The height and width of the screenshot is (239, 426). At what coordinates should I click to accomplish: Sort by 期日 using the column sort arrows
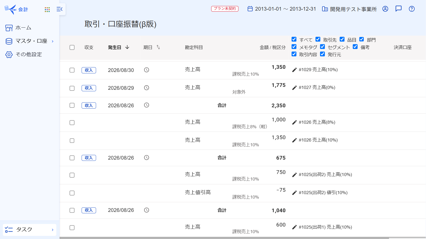(158, 47)
